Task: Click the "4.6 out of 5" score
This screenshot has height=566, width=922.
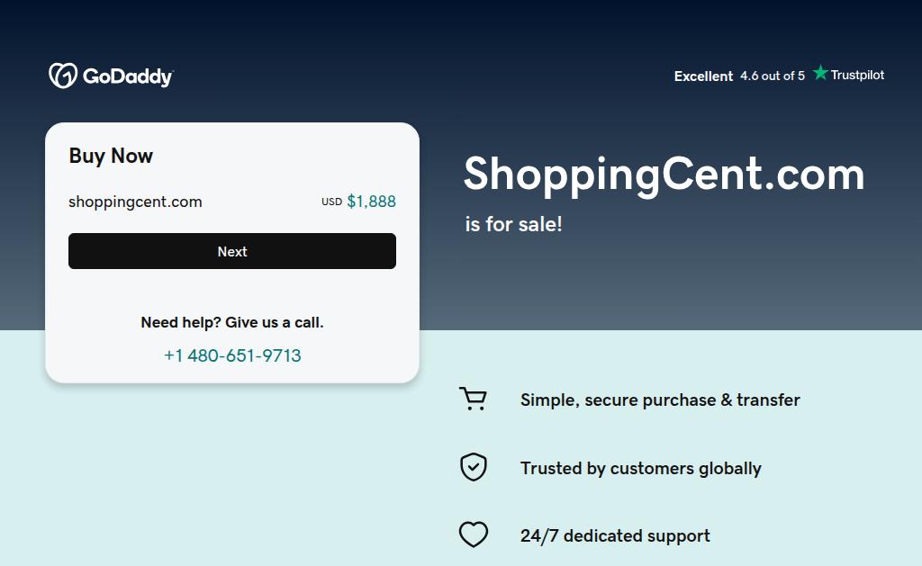Action: [x=773, y=76]
